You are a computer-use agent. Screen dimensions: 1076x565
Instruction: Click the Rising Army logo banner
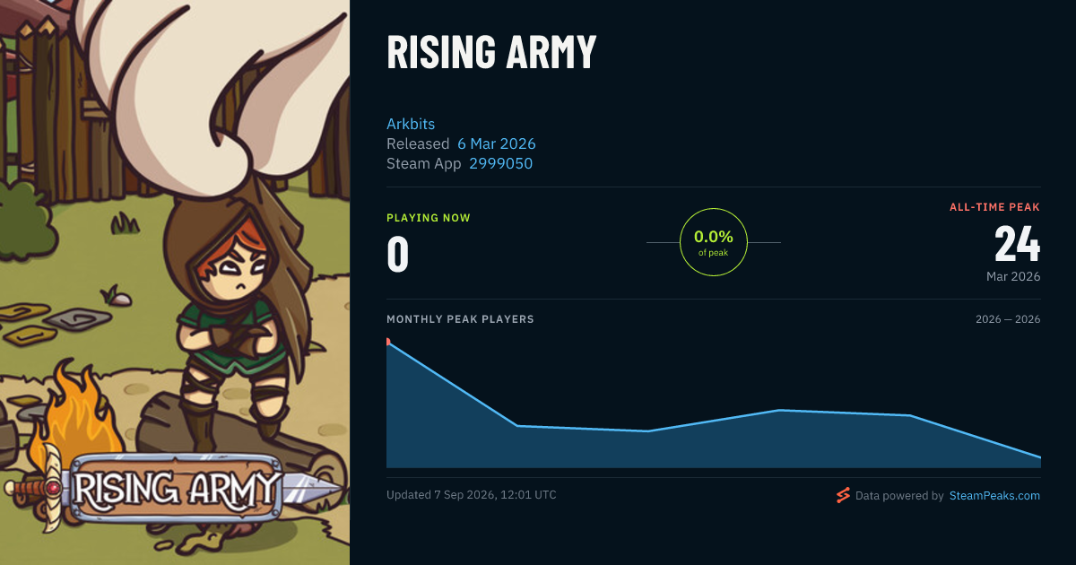point(175,491)
